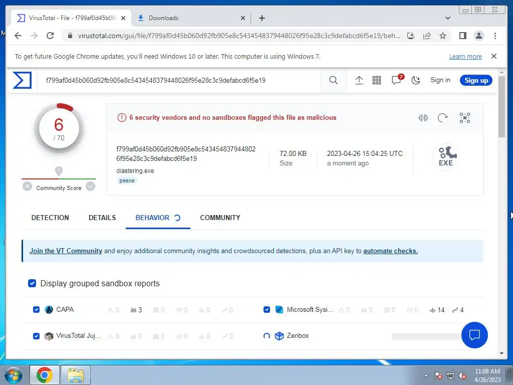Vote harmless on Community Score

(90, 186)
